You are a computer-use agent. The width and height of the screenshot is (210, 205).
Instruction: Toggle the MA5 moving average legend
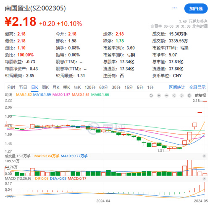point(24,95)
